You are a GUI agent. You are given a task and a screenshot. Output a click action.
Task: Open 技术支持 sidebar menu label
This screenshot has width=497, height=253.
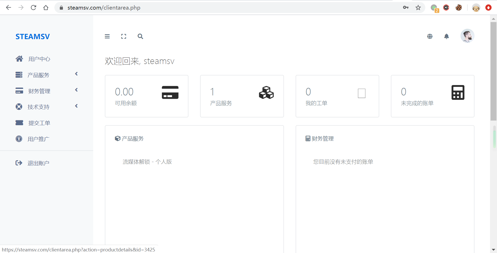39,107
